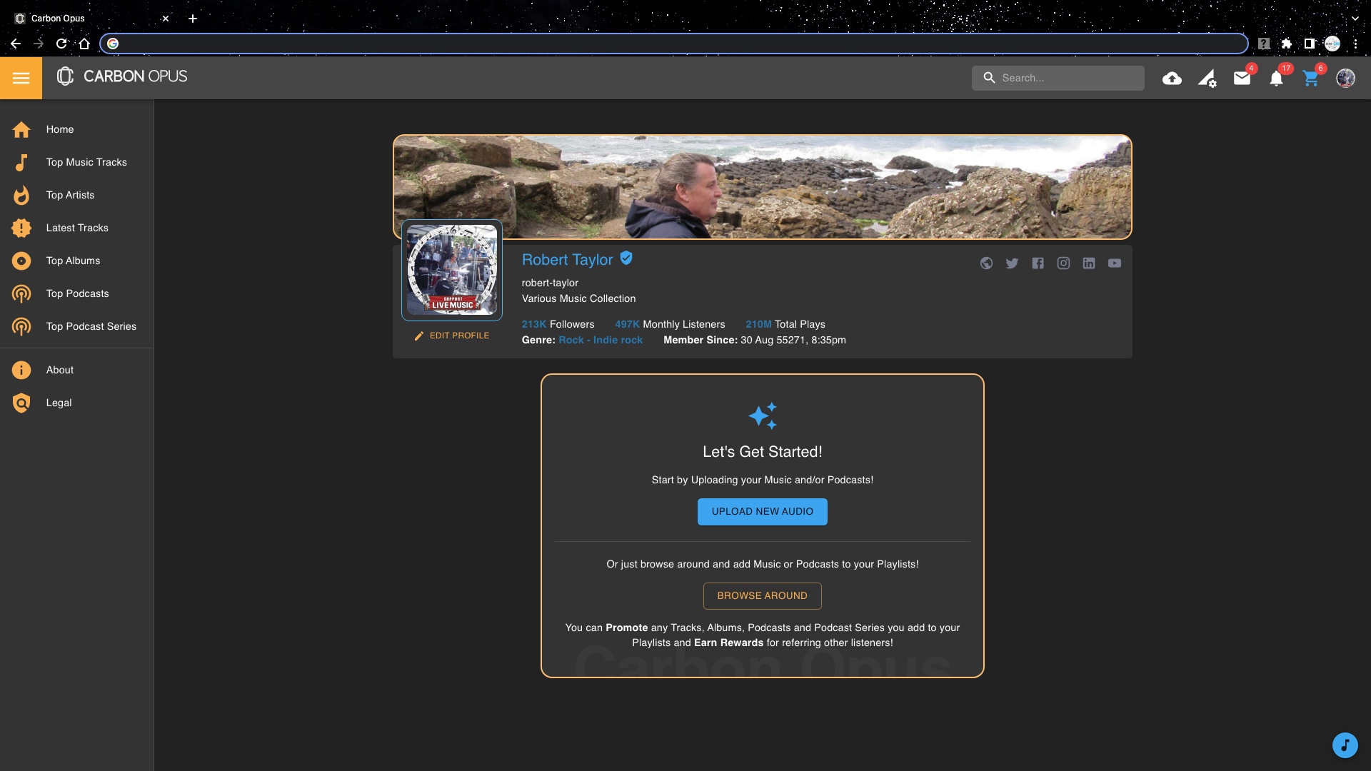This screenshot has width=1371, height=771.
Task: Click EDIT PROFILE link
Action: 453,336
